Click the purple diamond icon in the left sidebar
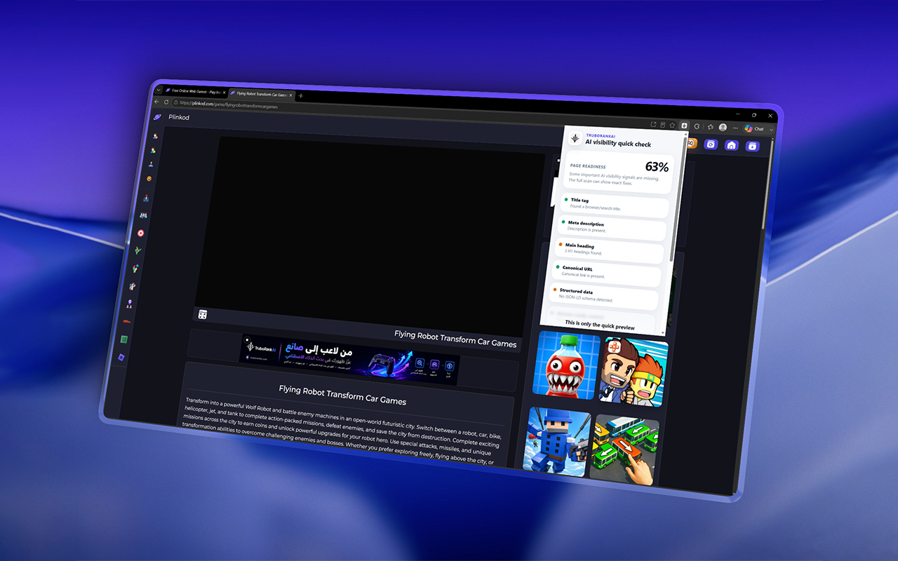898x561 pixels. click(x=120, y=357)
